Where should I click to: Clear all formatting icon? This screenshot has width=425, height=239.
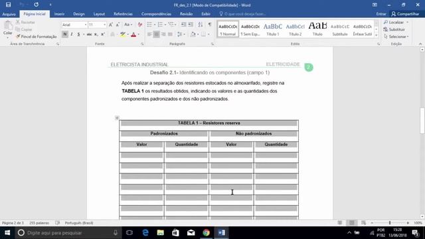point(140,25)
